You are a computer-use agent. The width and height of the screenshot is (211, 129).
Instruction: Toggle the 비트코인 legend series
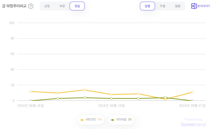point(91,120)
